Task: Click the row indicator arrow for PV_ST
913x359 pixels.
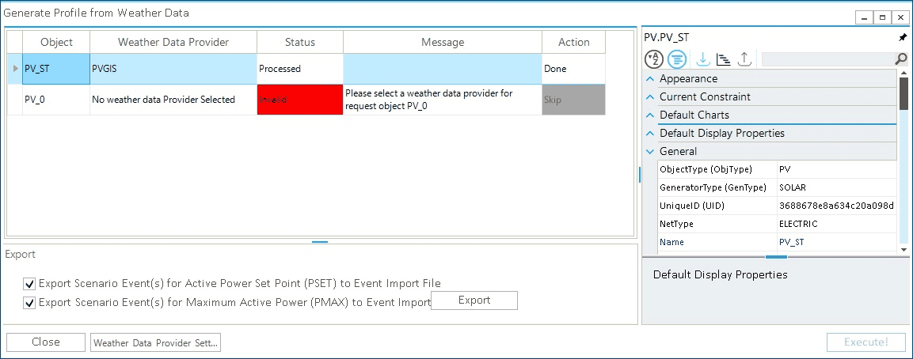Action: 14,69
